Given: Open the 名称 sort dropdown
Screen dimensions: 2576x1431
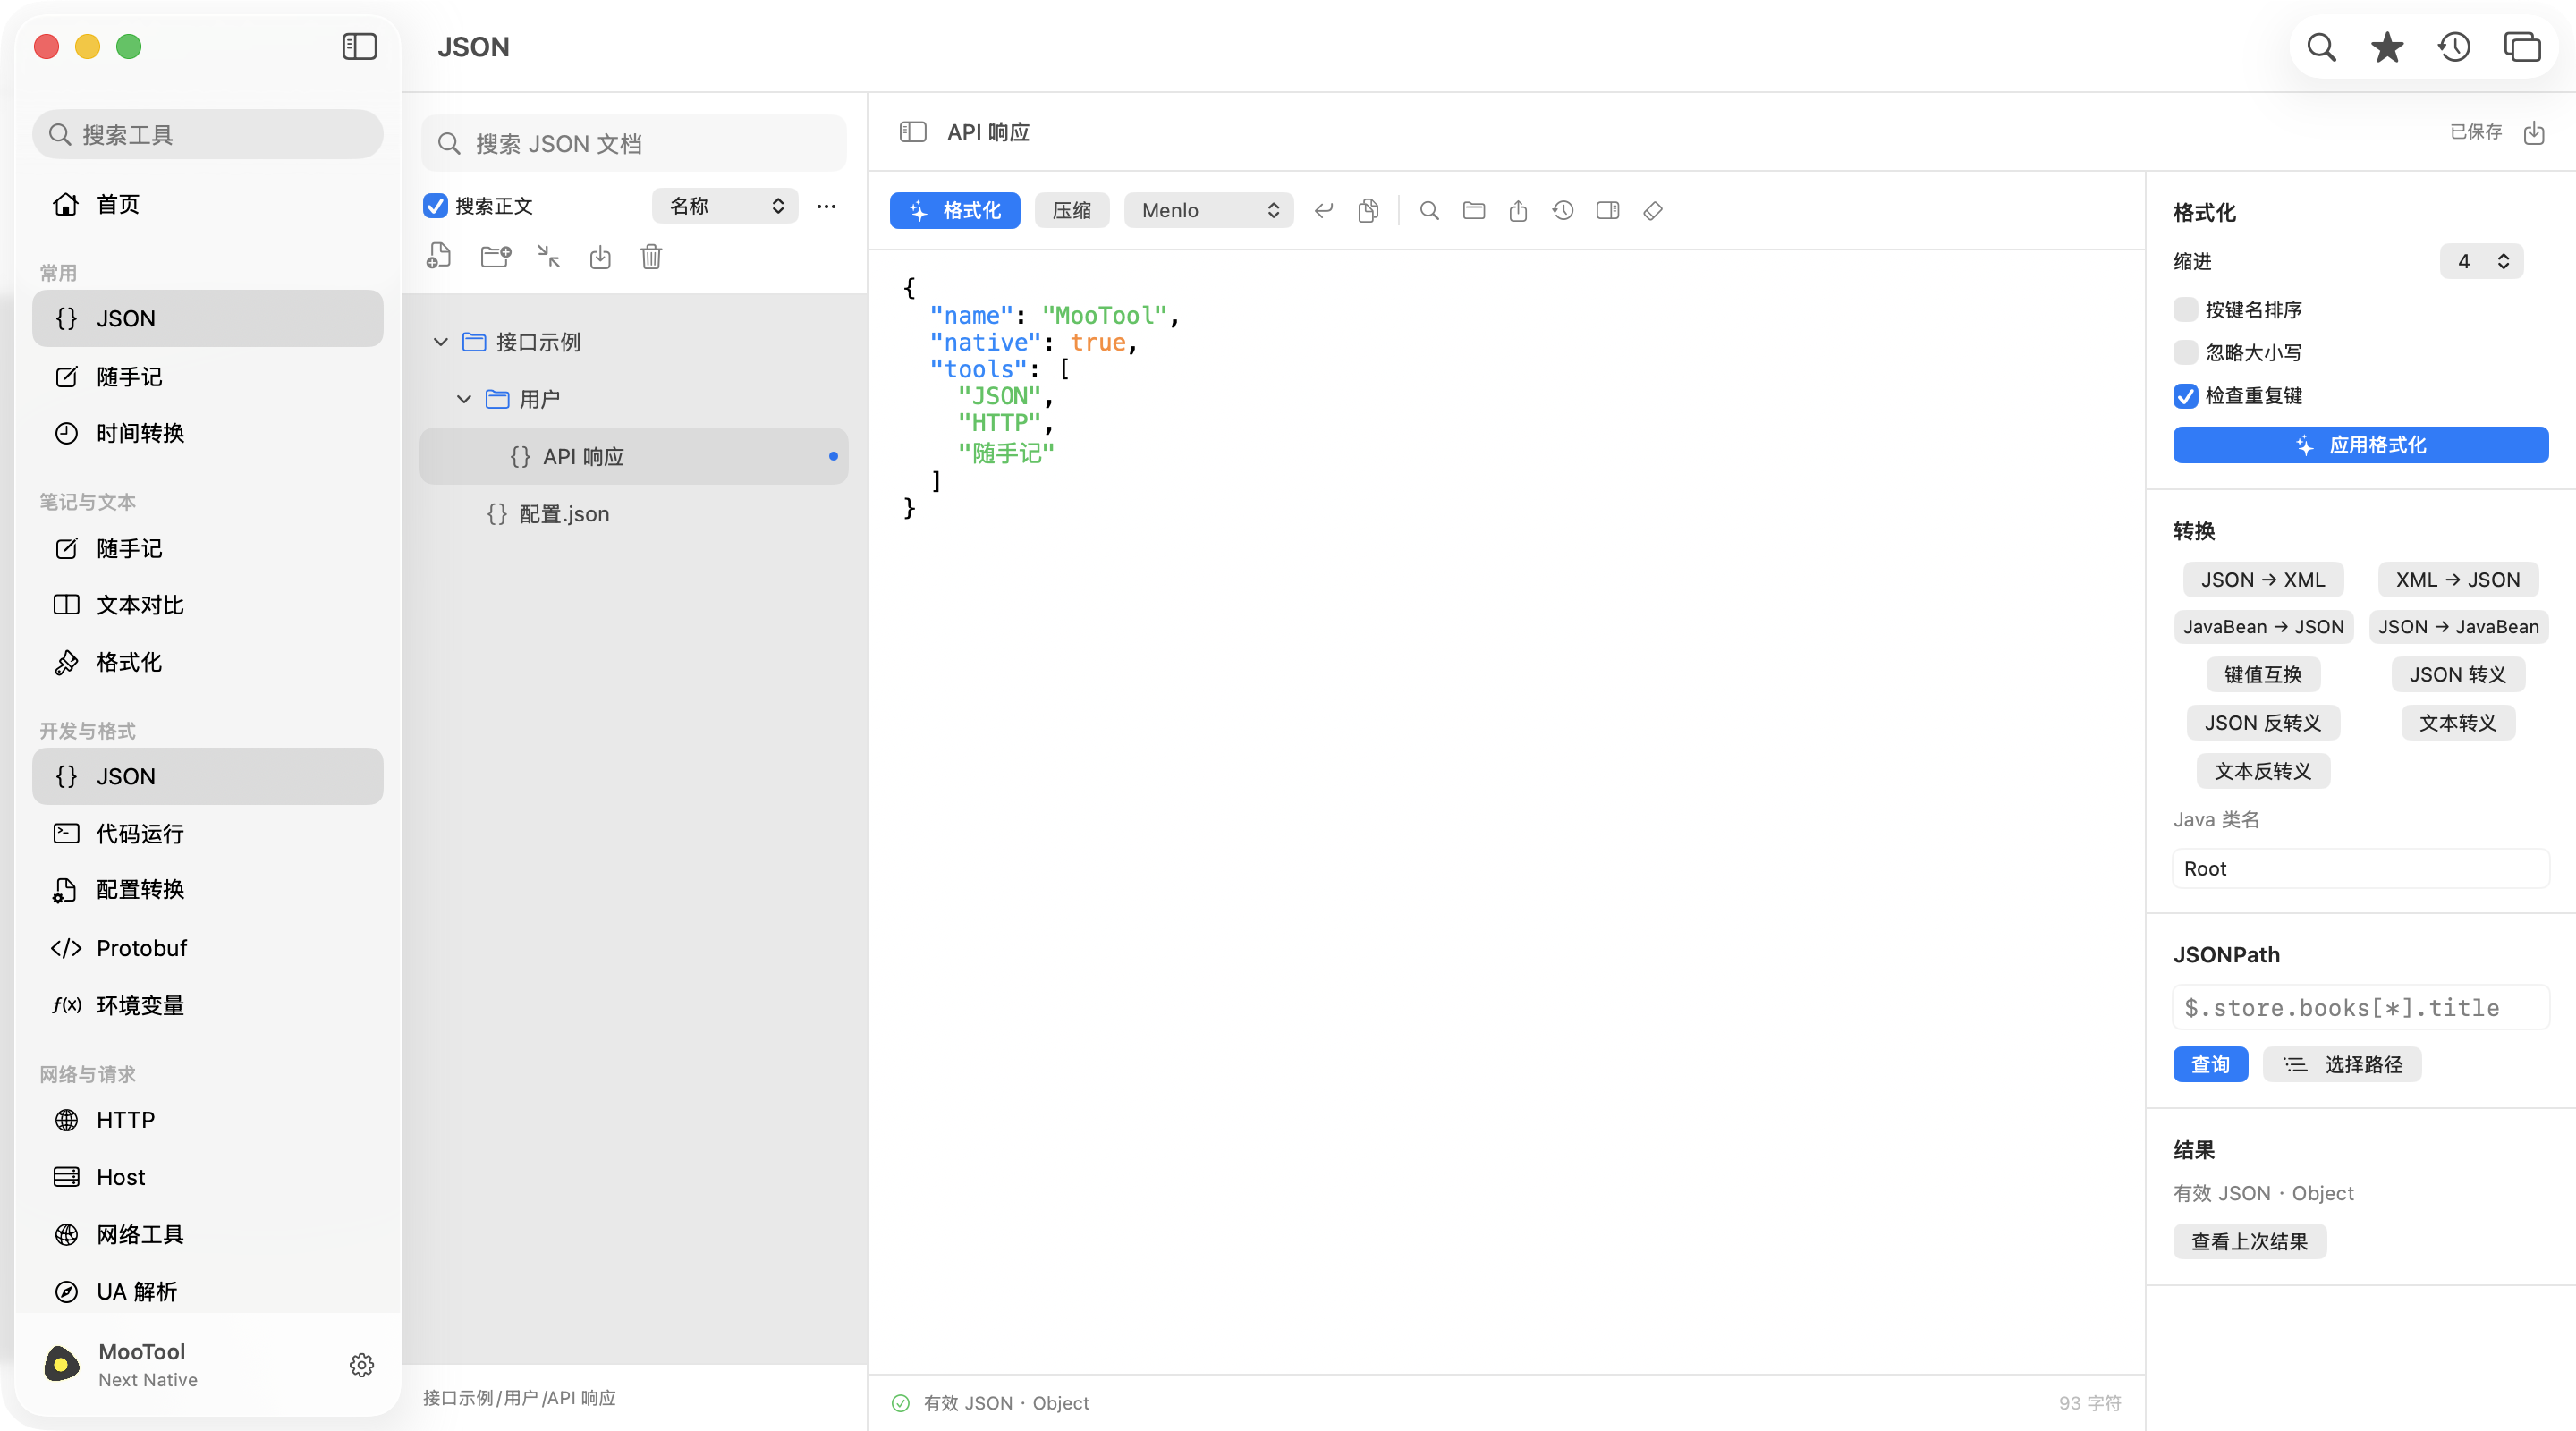Looking at the screenshot, I should pyautogui.click(x=725, y=206).
